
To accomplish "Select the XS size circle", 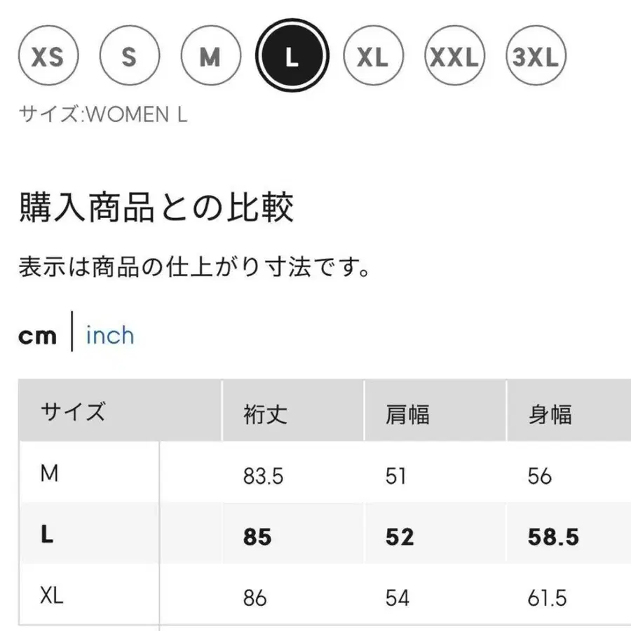I will 47,55.
